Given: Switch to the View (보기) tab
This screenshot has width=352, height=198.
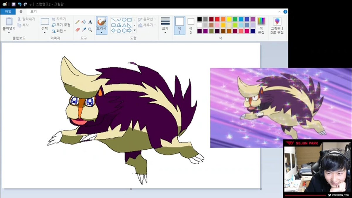Looking at the screenshot, I should click(x=33, y=12).
